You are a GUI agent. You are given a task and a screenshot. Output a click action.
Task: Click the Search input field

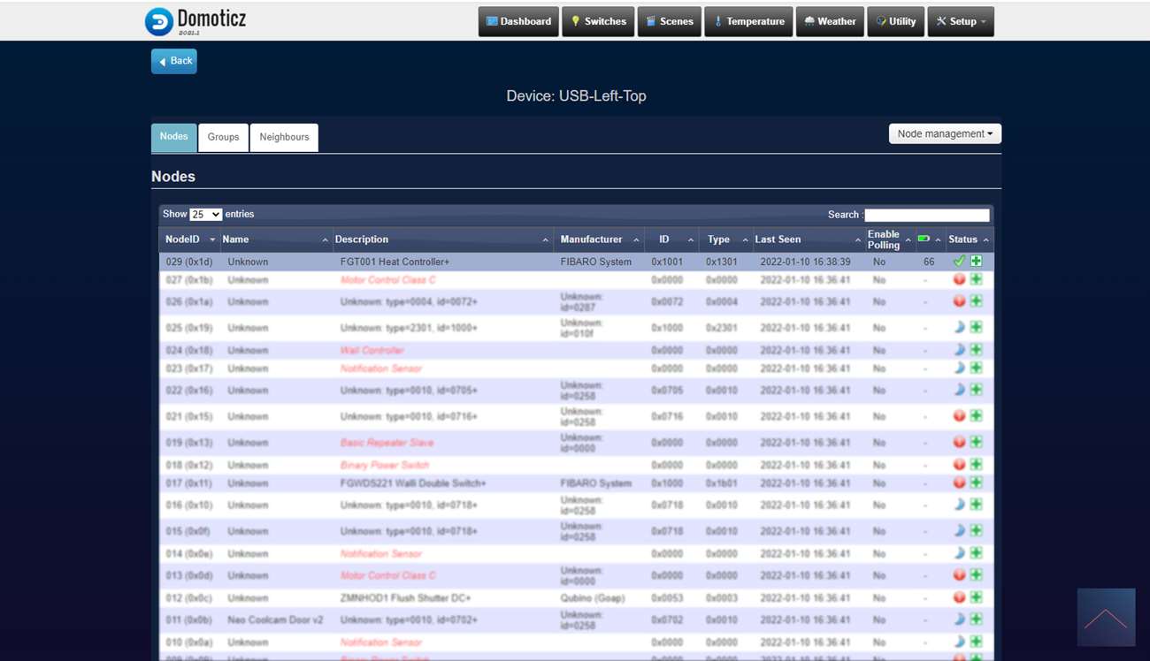pyautogui.click(x=926, y=215)
